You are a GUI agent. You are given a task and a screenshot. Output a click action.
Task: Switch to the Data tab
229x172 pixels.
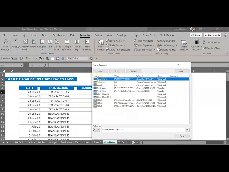tap(73, 35)
